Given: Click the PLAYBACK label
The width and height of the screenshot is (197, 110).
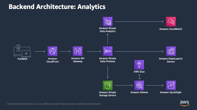Looking at the screenshot, I should (x=22, y=59).
